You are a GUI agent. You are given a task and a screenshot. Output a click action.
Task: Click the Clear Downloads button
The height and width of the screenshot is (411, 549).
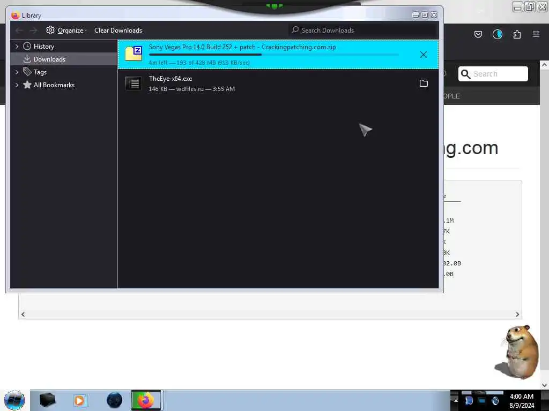pyautogui.click(x=118, y=31)
